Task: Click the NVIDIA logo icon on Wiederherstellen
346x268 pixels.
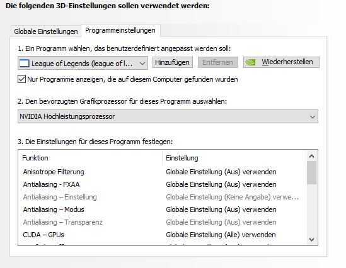Action: (250, 62)
